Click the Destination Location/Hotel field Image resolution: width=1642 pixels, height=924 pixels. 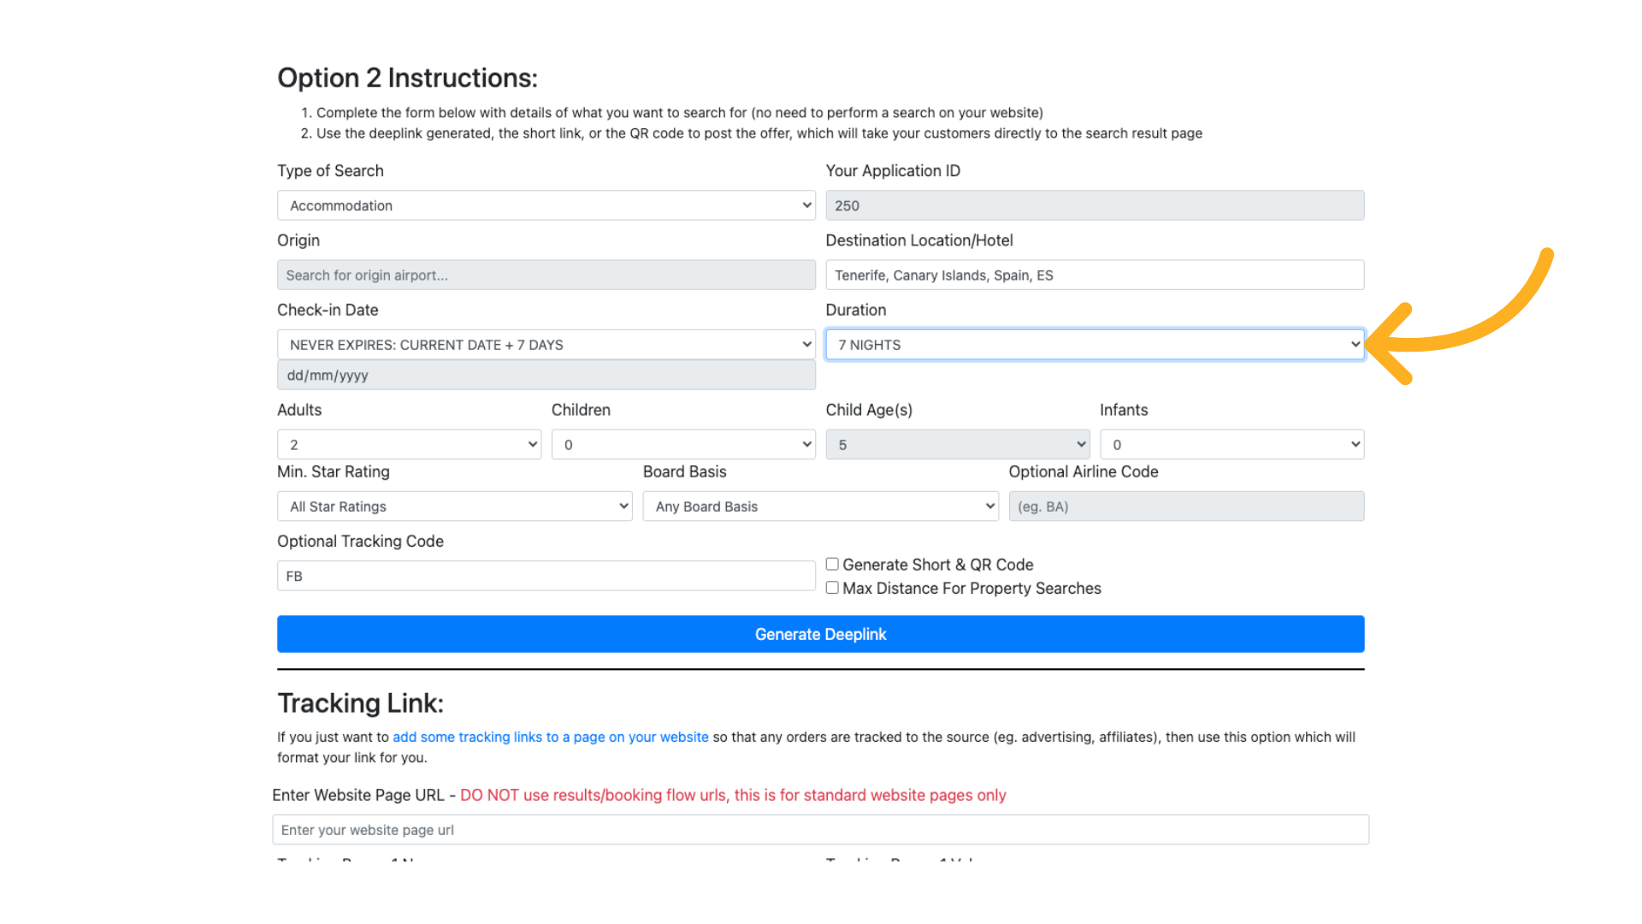pos(1095,275)
